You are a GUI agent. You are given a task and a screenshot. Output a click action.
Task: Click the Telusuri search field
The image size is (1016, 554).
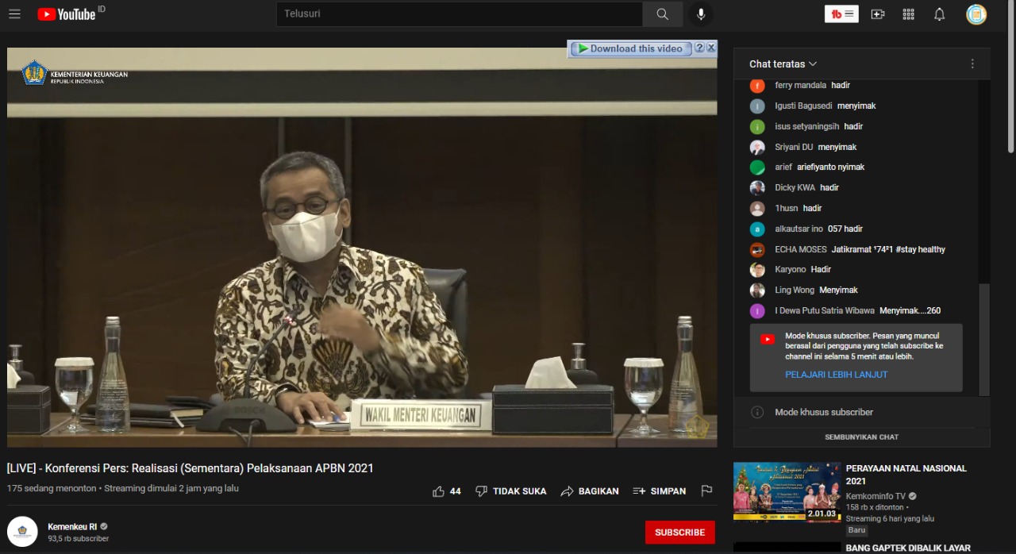click(x=460, y=14)
